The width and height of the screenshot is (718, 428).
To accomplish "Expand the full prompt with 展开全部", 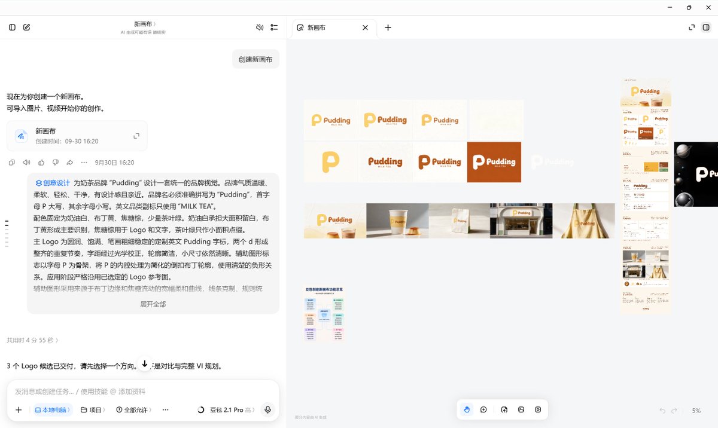I will [x=153, y=304].
